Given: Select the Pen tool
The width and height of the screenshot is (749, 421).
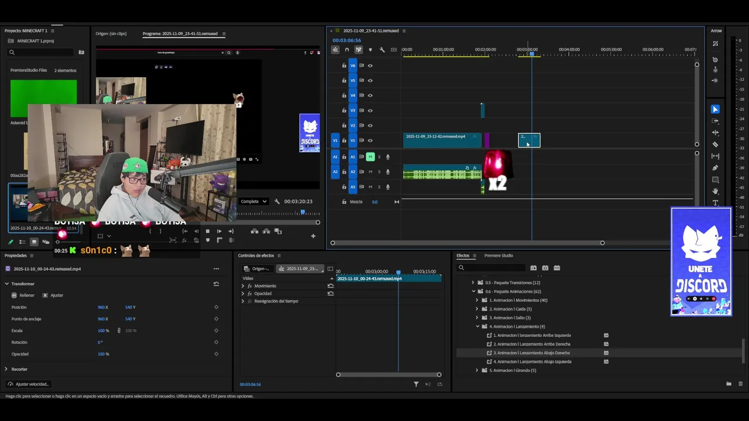Looking at the screenshot, I should click(715, 168).
